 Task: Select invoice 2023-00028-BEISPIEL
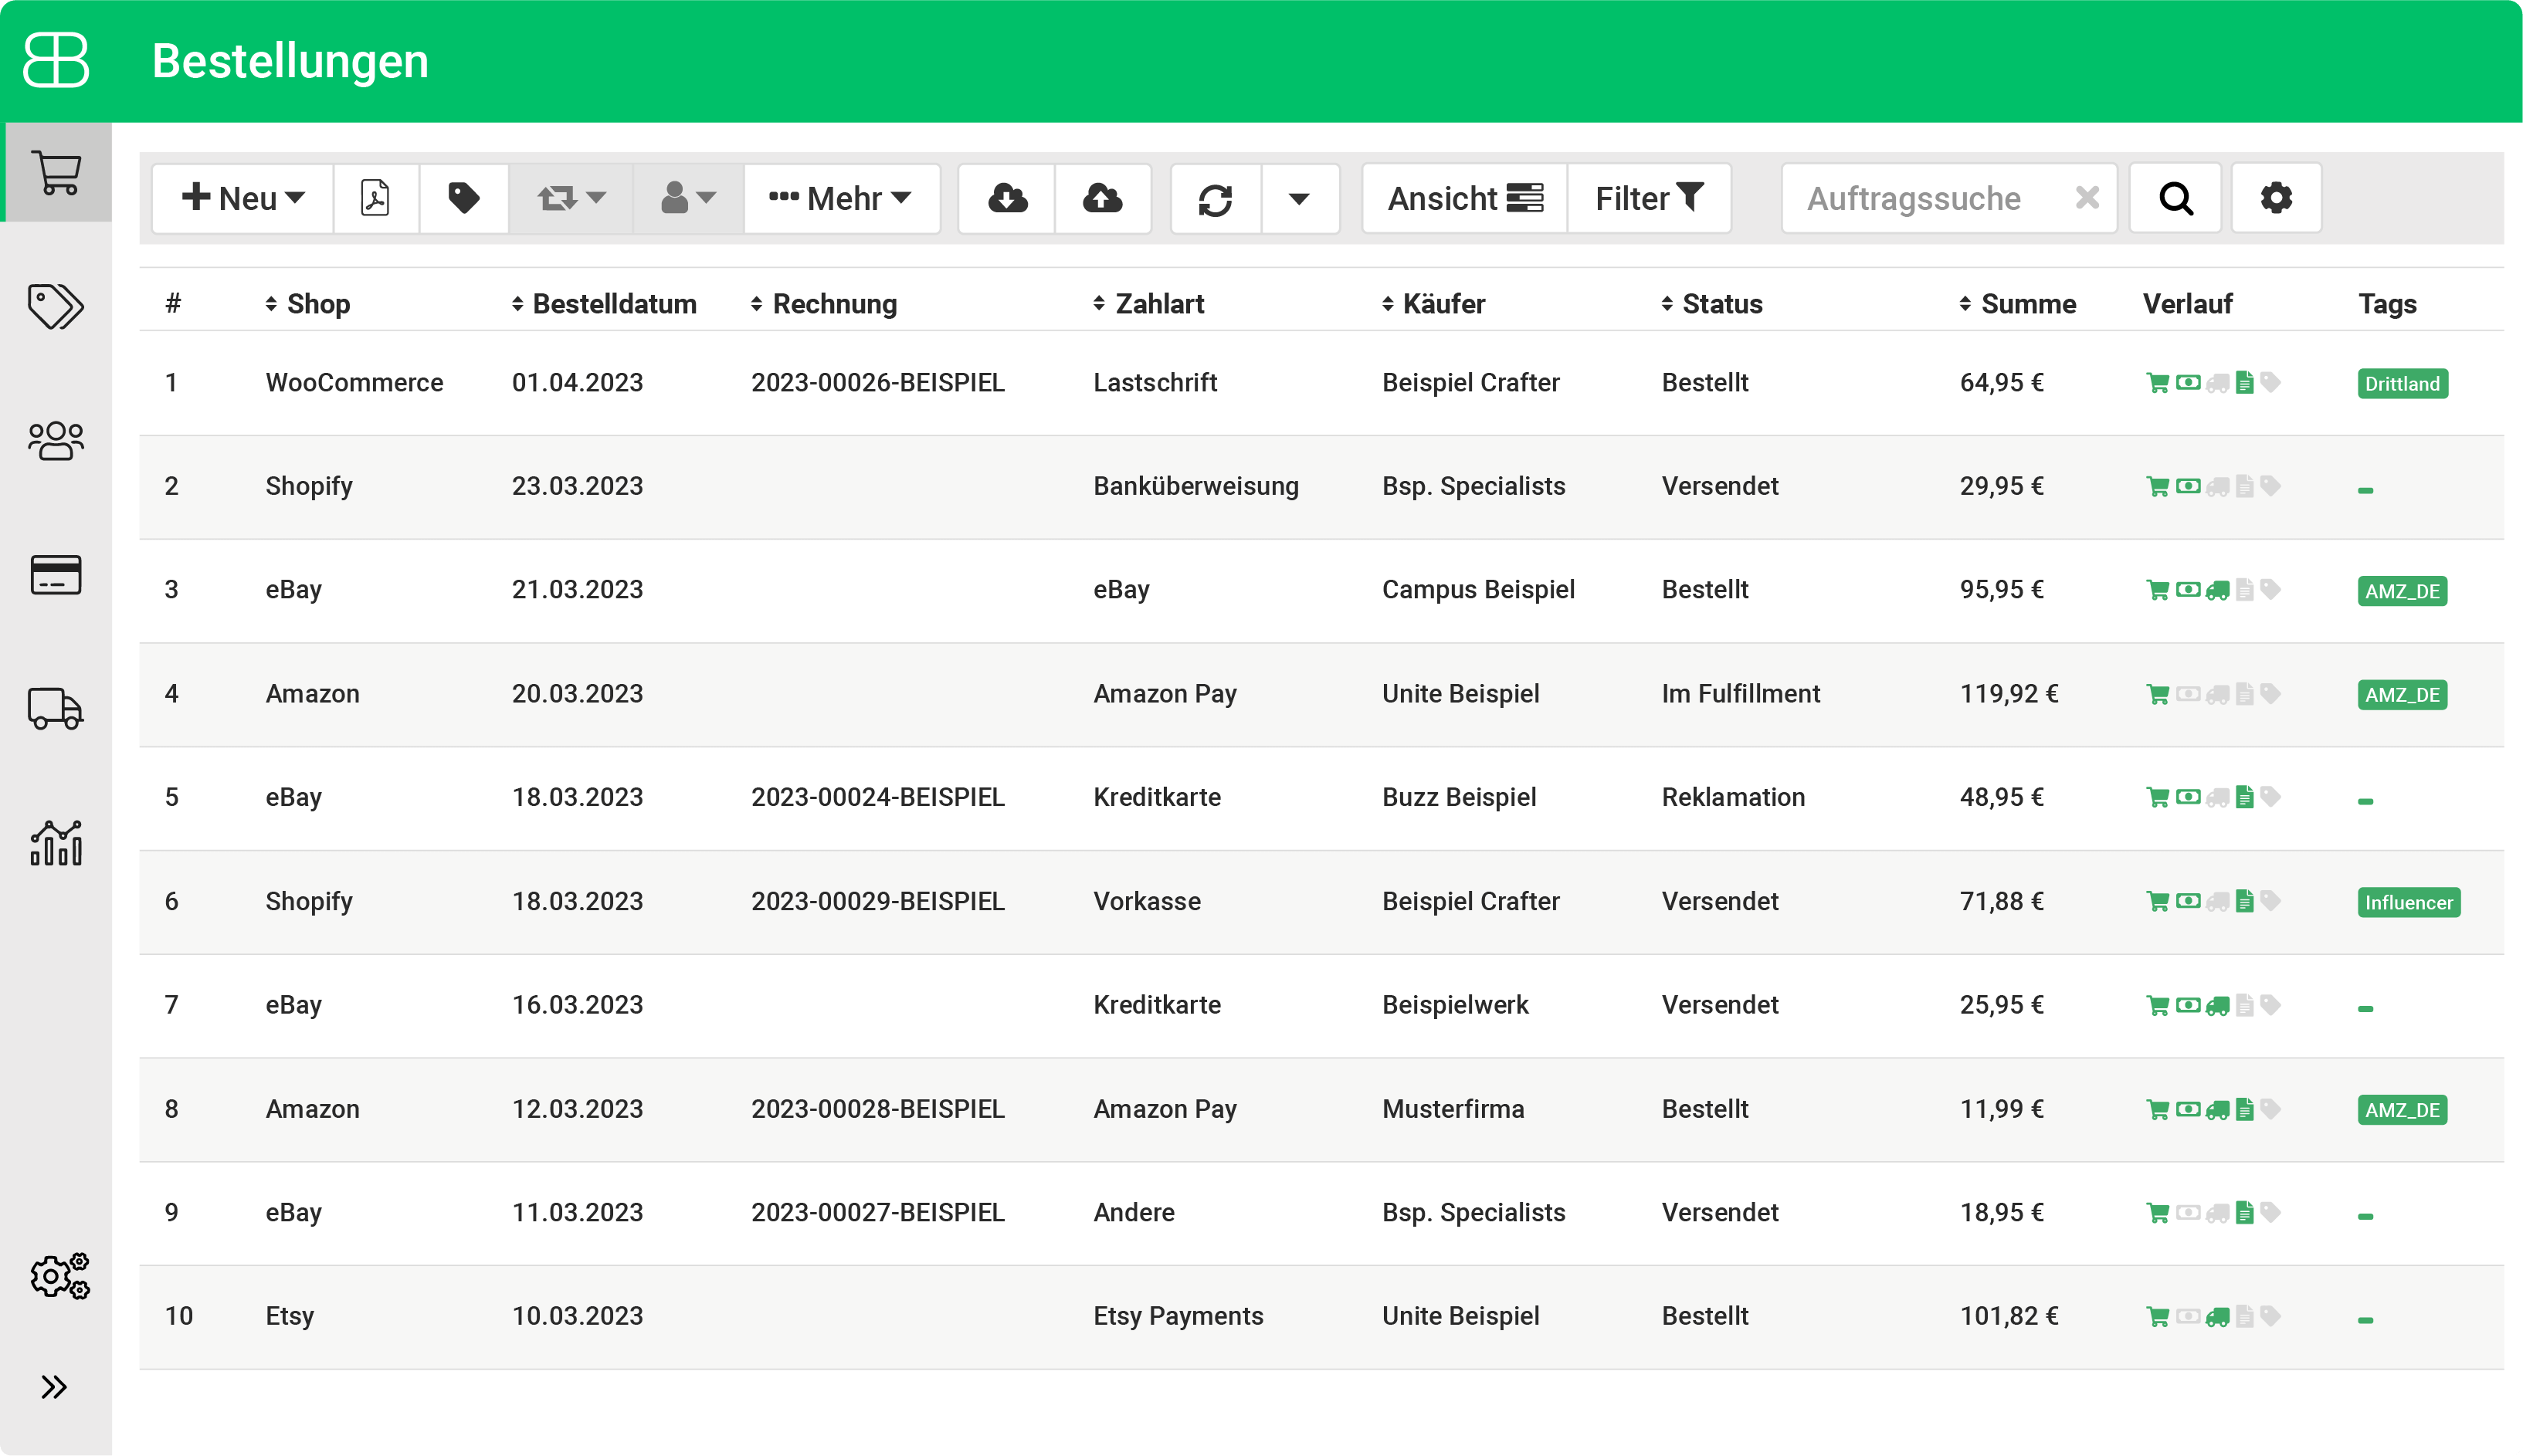click(877, 1109)
